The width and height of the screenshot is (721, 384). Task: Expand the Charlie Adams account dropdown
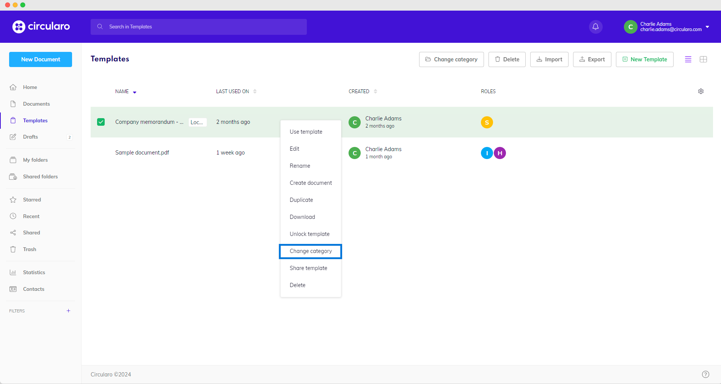pos(707,27)
